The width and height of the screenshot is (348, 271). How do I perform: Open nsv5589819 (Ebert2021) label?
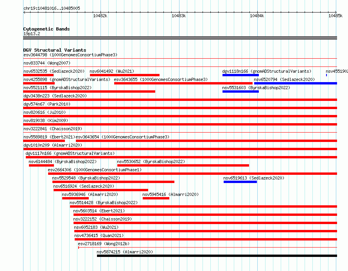tap(49, 137)
